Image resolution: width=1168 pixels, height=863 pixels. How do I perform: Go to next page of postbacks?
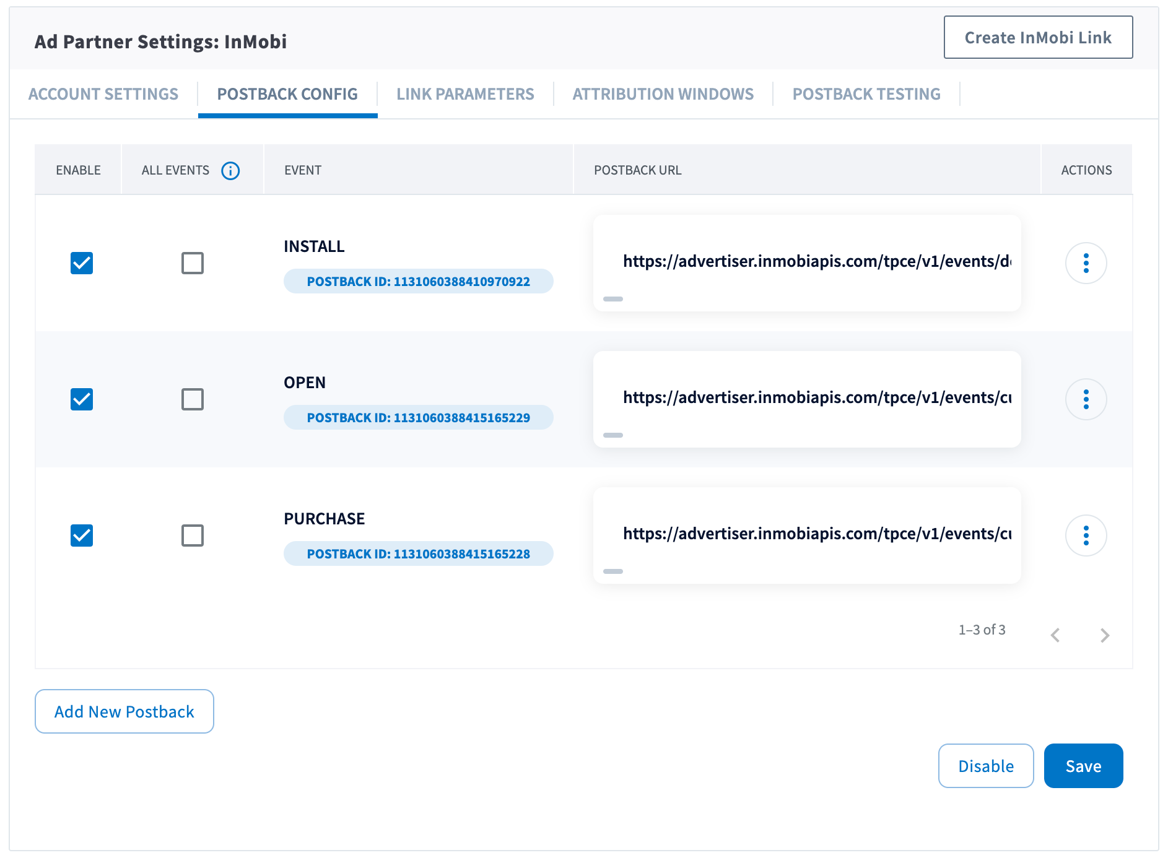click(x=1105, y=635)
